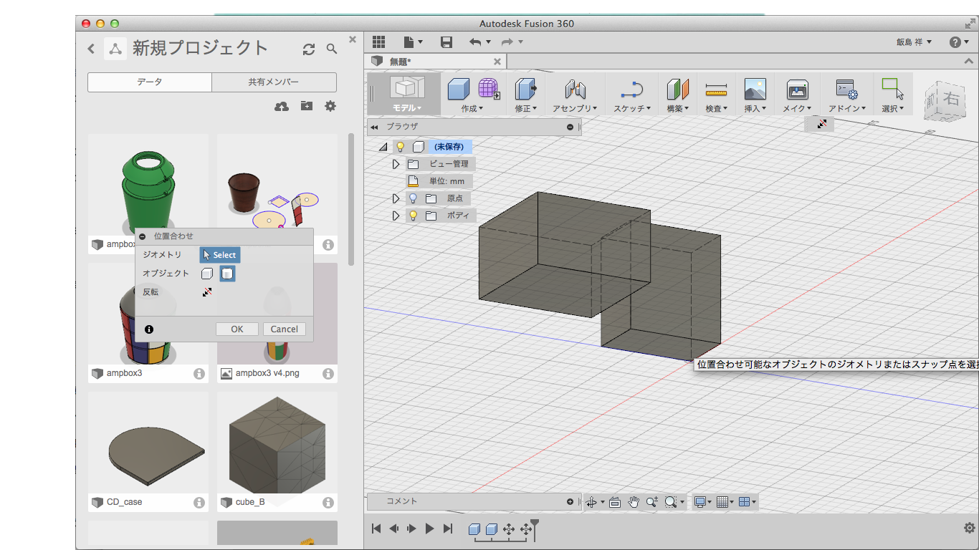The height and width of the screenshot is (550, 979).
Task: Click the timeline Play button
Action: point(429,529)
